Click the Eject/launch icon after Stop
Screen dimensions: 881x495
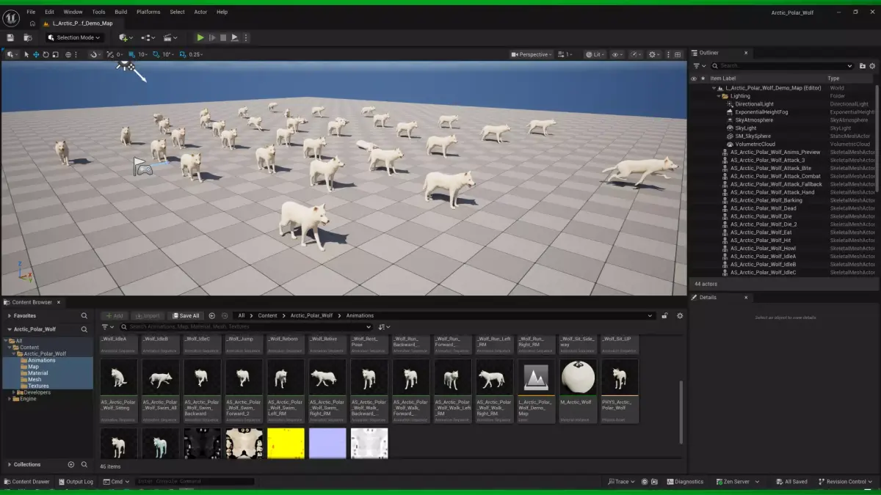pyautogui.click(x=235, y=37)
